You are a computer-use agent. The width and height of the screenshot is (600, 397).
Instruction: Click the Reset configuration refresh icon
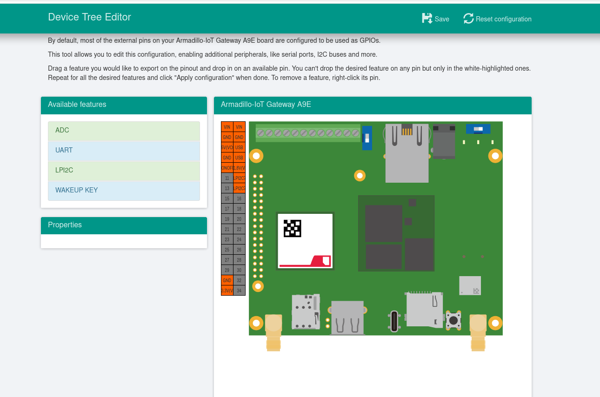pos(468,19)
